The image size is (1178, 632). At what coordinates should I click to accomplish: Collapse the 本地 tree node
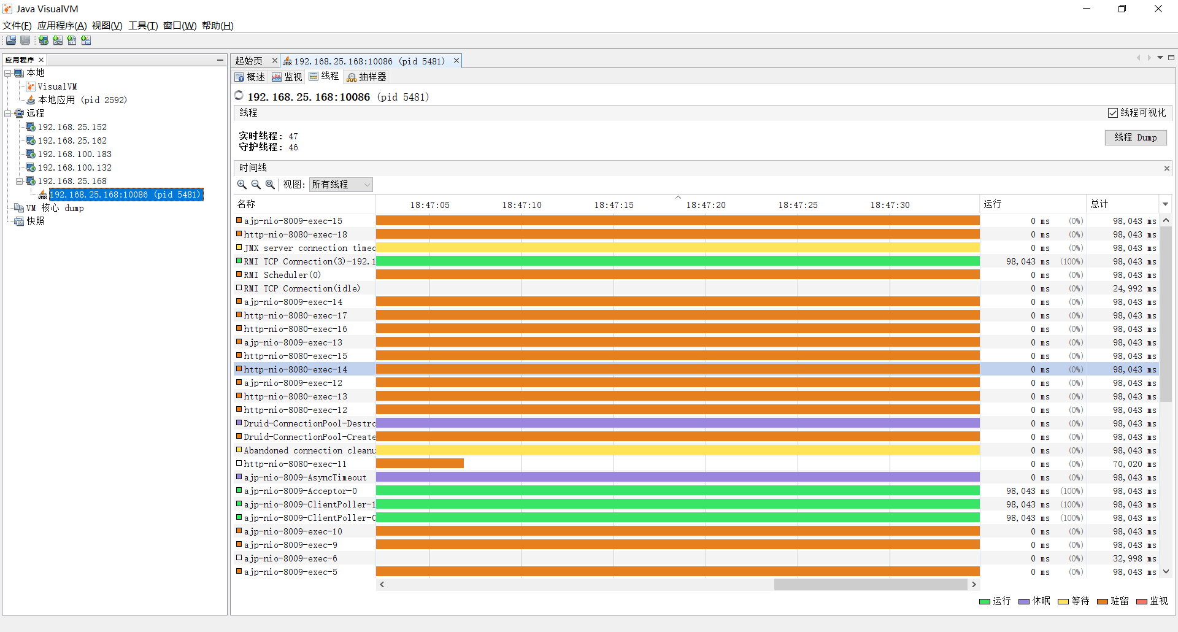(x=8, y=73)
